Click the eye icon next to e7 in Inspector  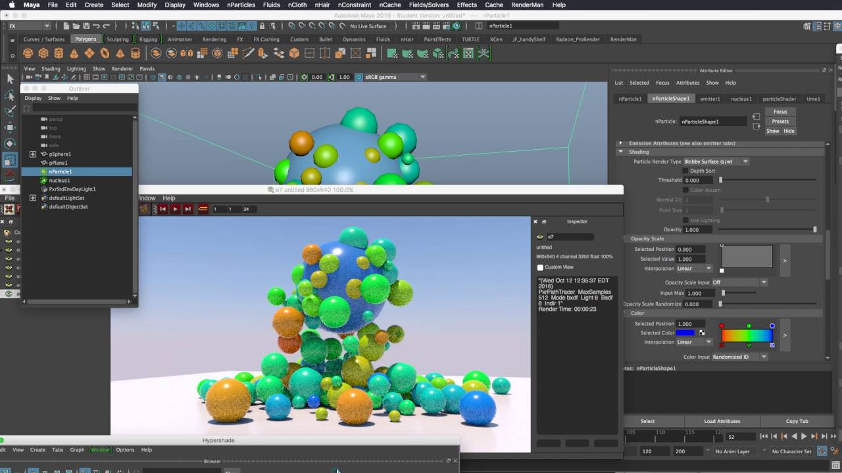(x=540, y=236)
